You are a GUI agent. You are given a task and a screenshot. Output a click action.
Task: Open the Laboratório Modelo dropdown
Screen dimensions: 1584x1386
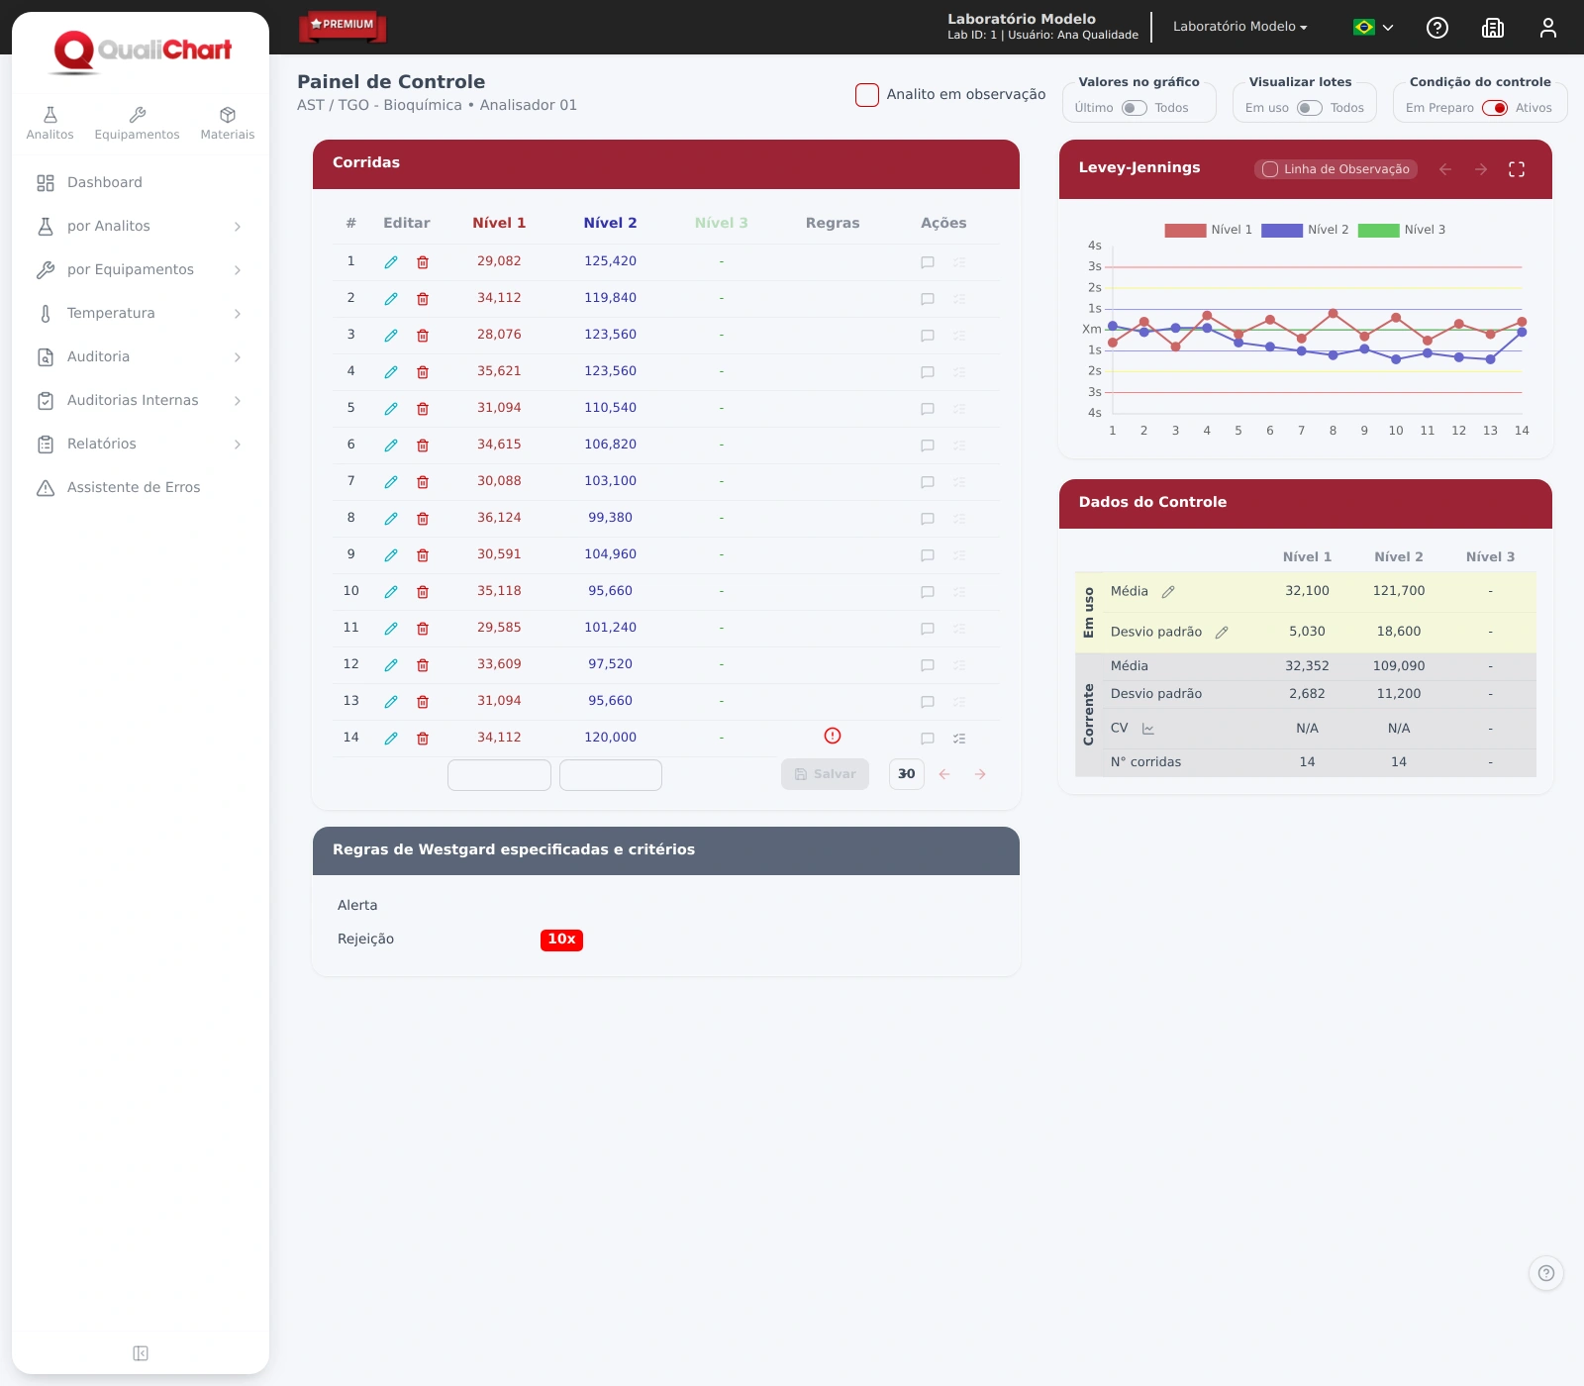point(1240,27)
